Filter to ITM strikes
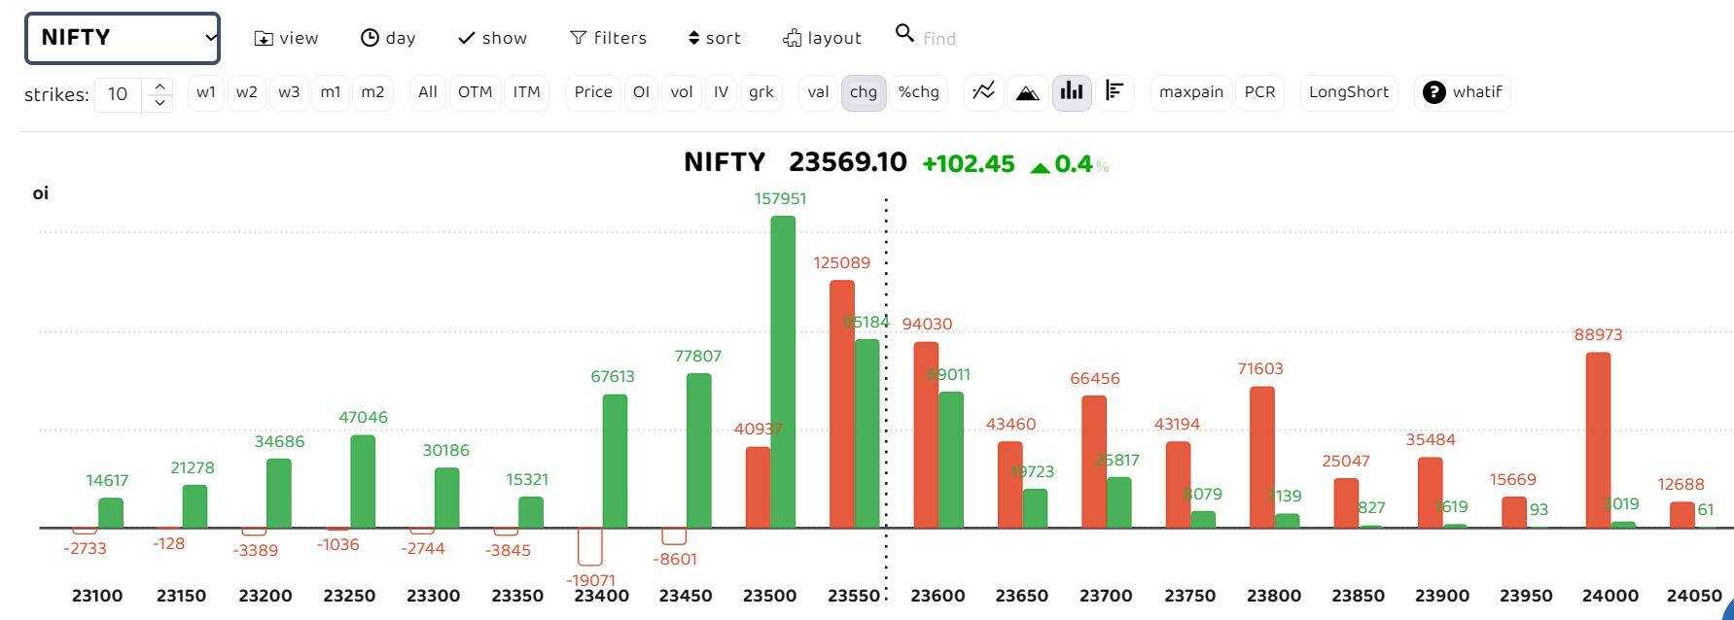1734x620 pixels. coord(526,92)
